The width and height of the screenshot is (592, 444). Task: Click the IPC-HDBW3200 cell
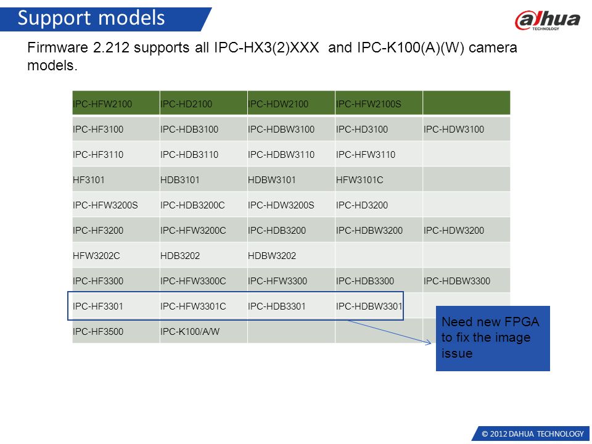tap(379, 230)
